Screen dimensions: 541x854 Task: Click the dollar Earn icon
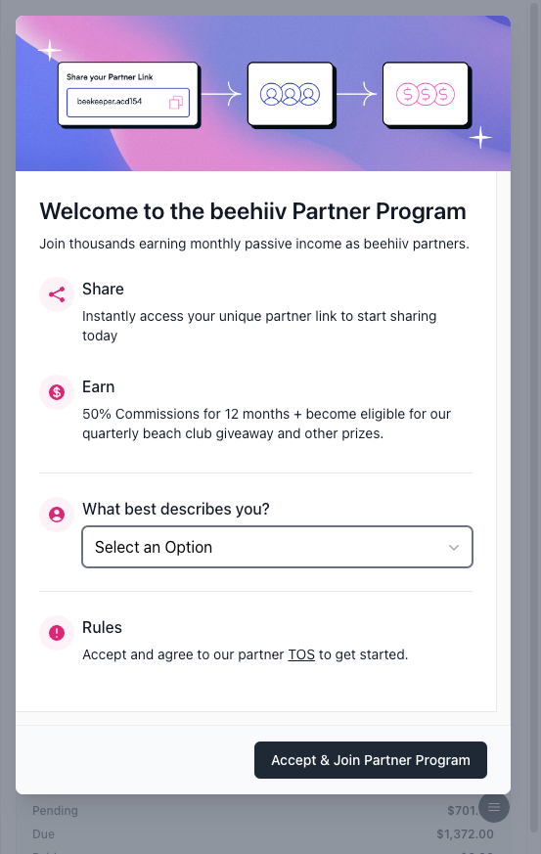pos(57,392)
